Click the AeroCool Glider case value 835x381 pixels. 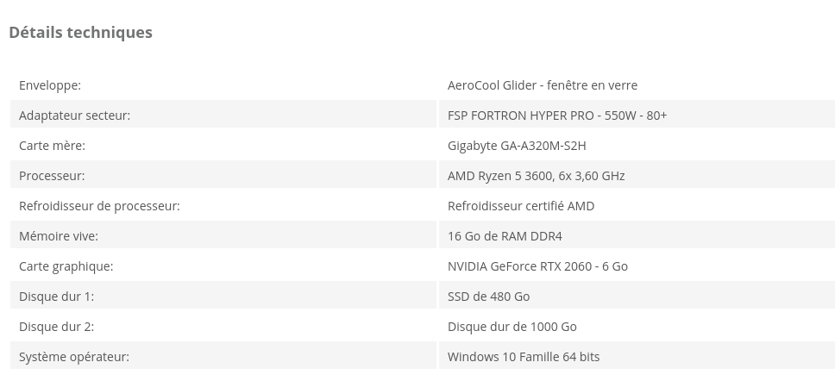point(543,85)
